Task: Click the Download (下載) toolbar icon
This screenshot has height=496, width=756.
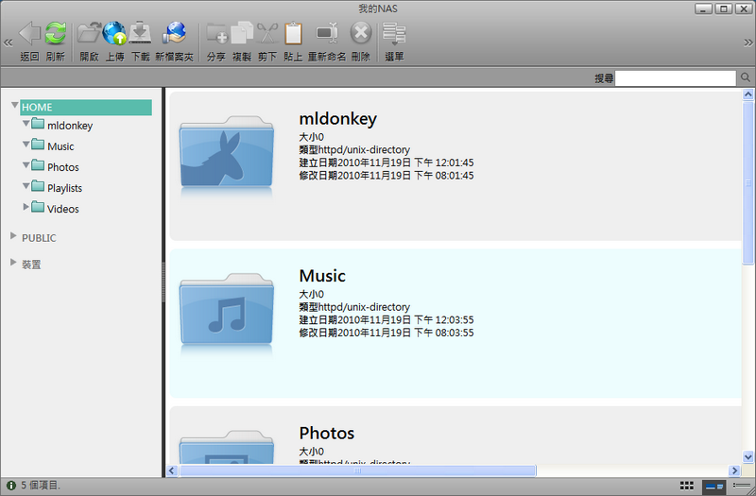Action: pyautogui.click(x=140, y=34)
